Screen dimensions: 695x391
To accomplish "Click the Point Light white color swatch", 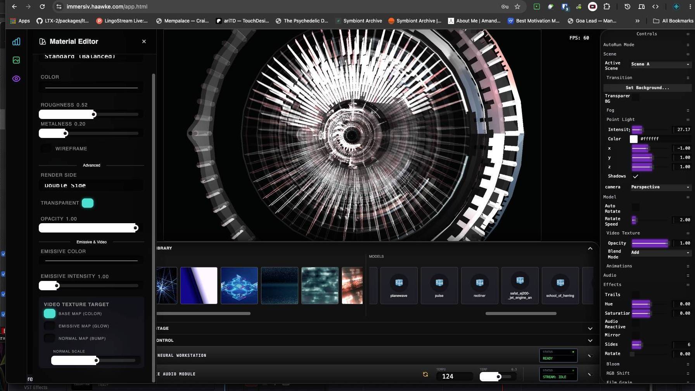I will coord(633,139).
